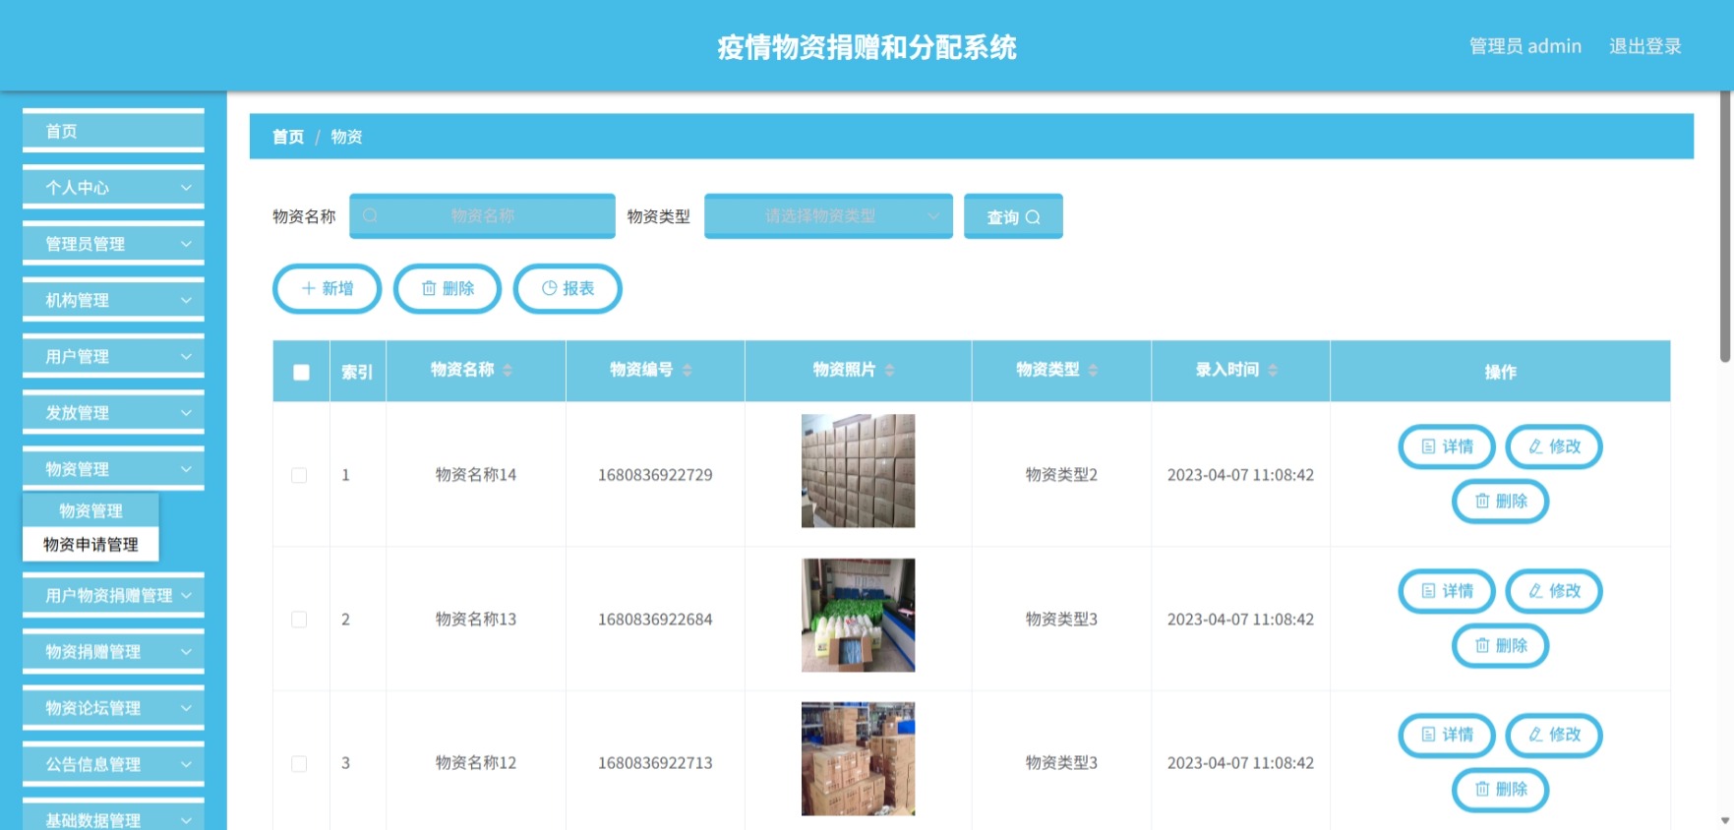
Task: Expand 物资论坛管理 sidebar menu
Action: pyautogui.click(x=113, y=708)
